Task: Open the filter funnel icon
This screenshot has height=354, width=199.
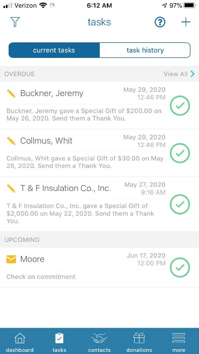Action: click(15, 22)
